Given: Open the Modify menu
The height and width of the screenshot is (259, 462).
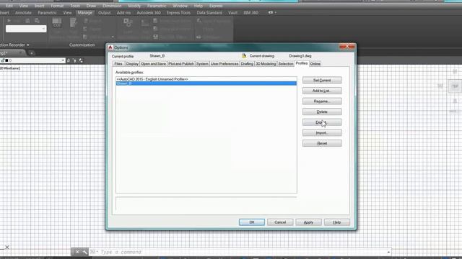Looking at the screenshot, I should click(134, 6).
